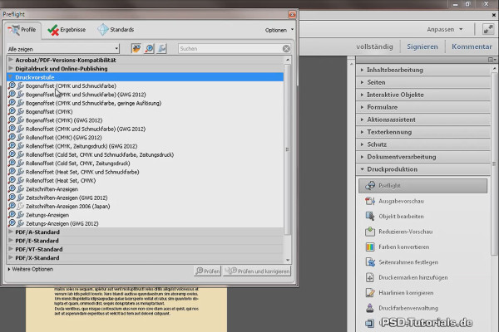Open the Anpassen dropdown
The width and height of the screenshot is (499, 332).
445,30
